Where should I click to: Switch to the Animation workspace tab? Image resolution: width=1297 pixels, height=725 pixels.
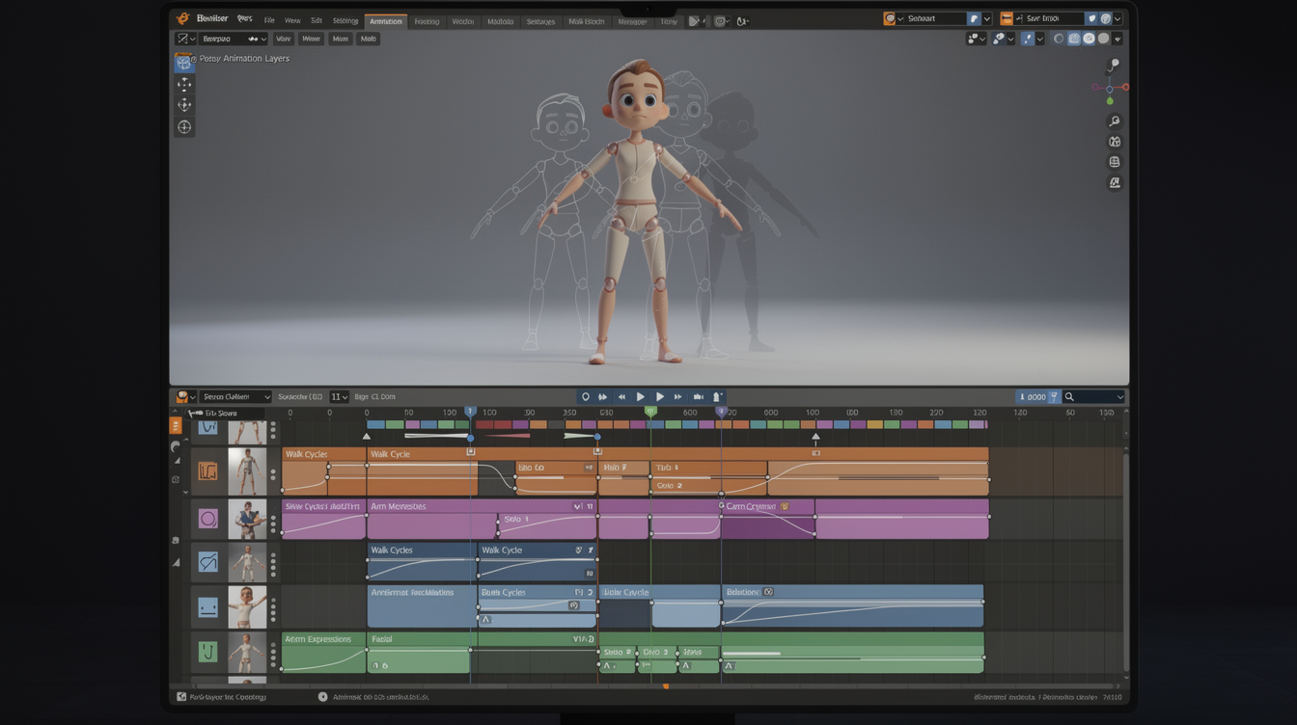(385, 20)
